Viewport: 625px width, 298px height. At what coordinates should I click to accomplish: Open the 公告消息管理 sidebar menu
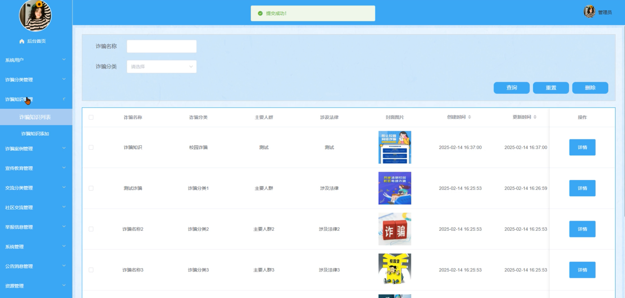pos(36,266)
